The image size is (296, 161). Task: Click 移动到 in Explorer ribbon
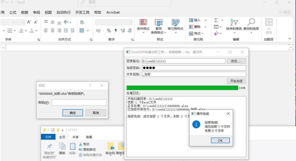click(x=110, y=149)
